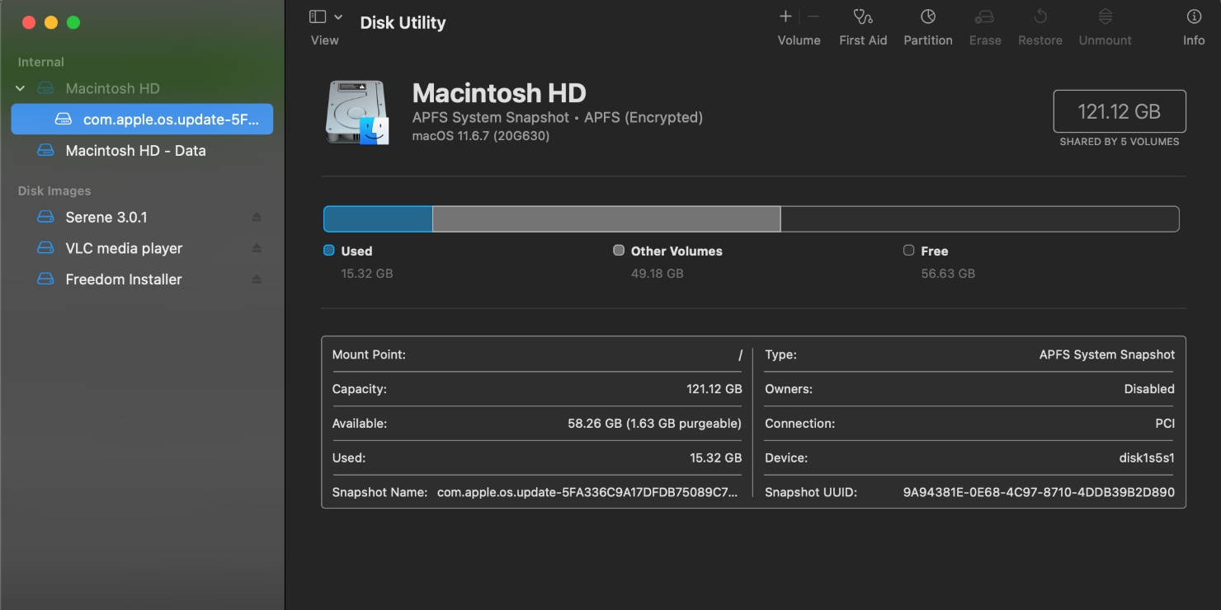Image resolution: width=1221 pixels, height=610 pixels.
Task: Click the Mount Point row value
Action: coord(740,354)
